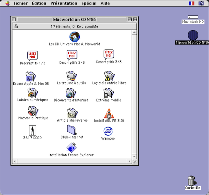Click the vertical scrollbar down arrow
The image size is (209, 195).
pos(134,156)
